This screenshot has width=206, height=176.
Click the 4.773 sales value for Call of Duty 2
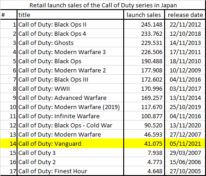click(144, 162)
